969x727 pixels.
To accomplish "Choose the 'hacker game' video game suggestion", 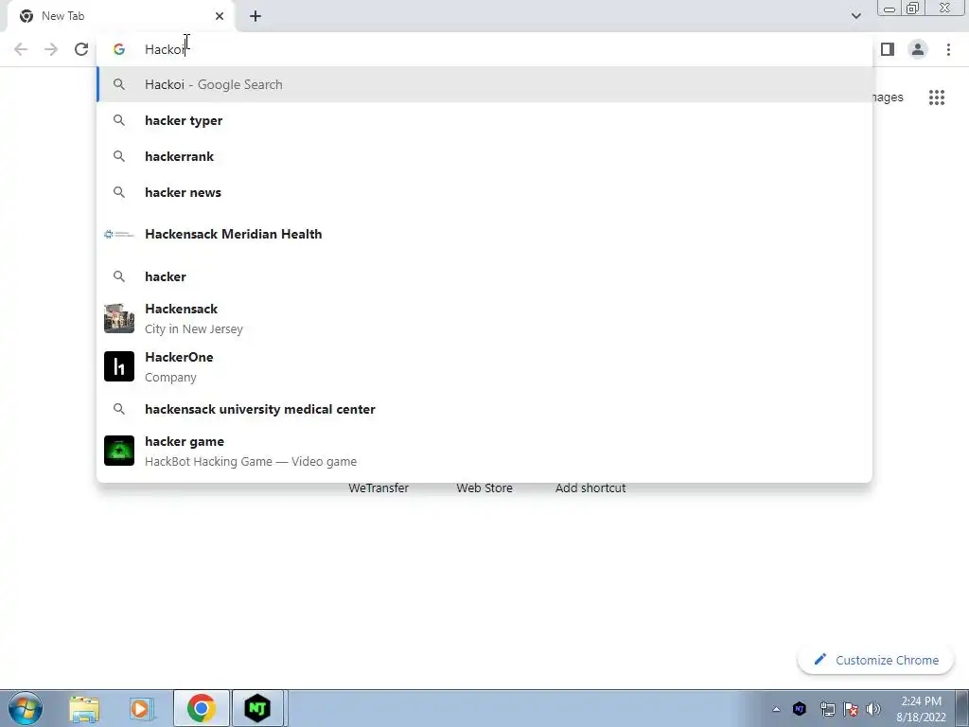I will [484, 451].
